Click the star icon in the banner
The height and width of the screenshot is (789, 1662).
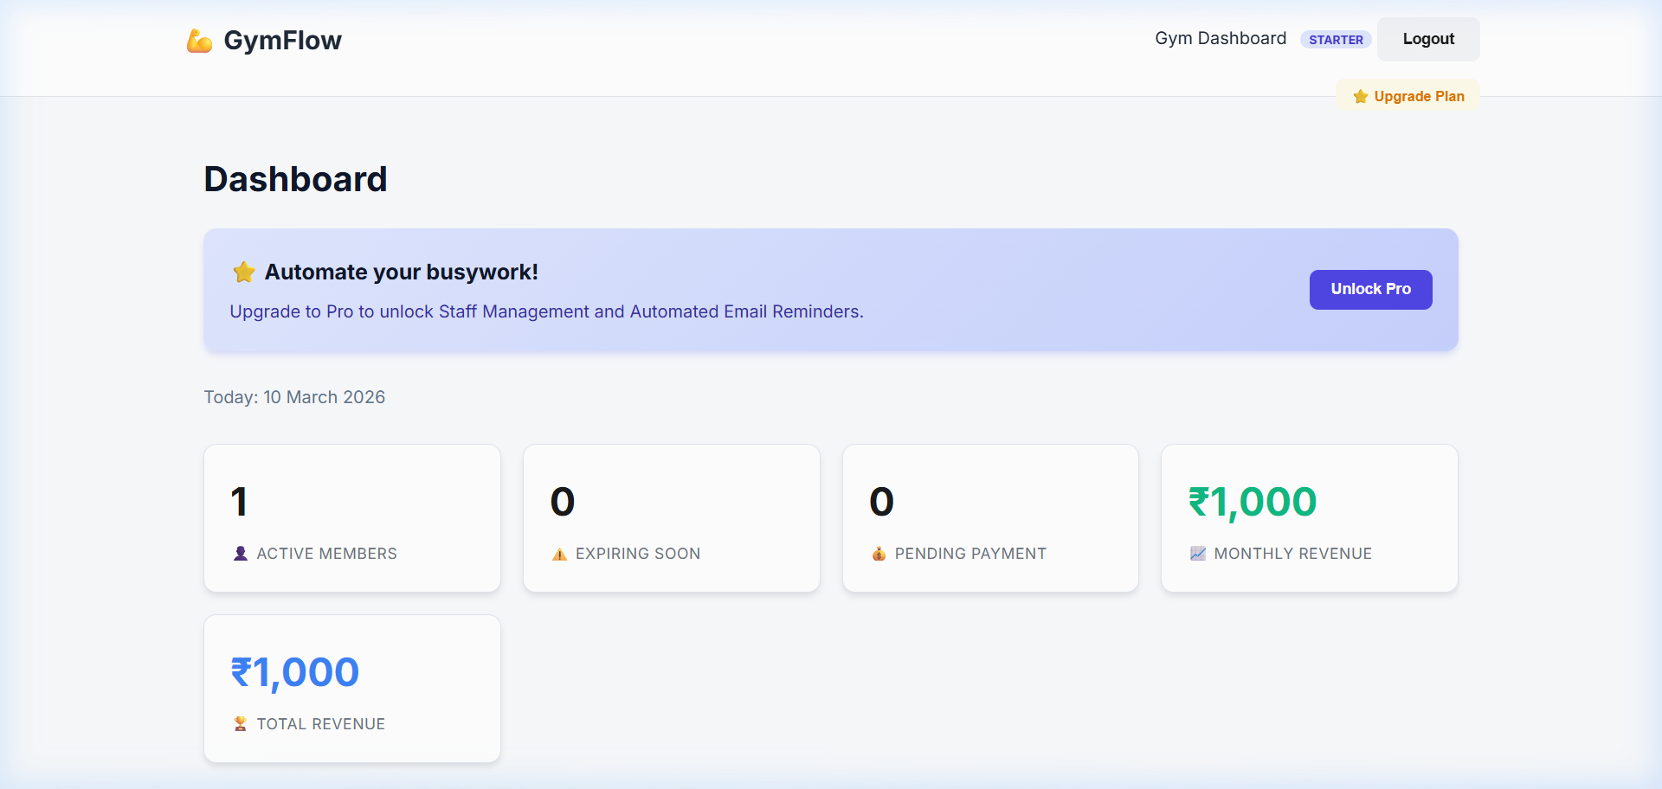point(243,272)
